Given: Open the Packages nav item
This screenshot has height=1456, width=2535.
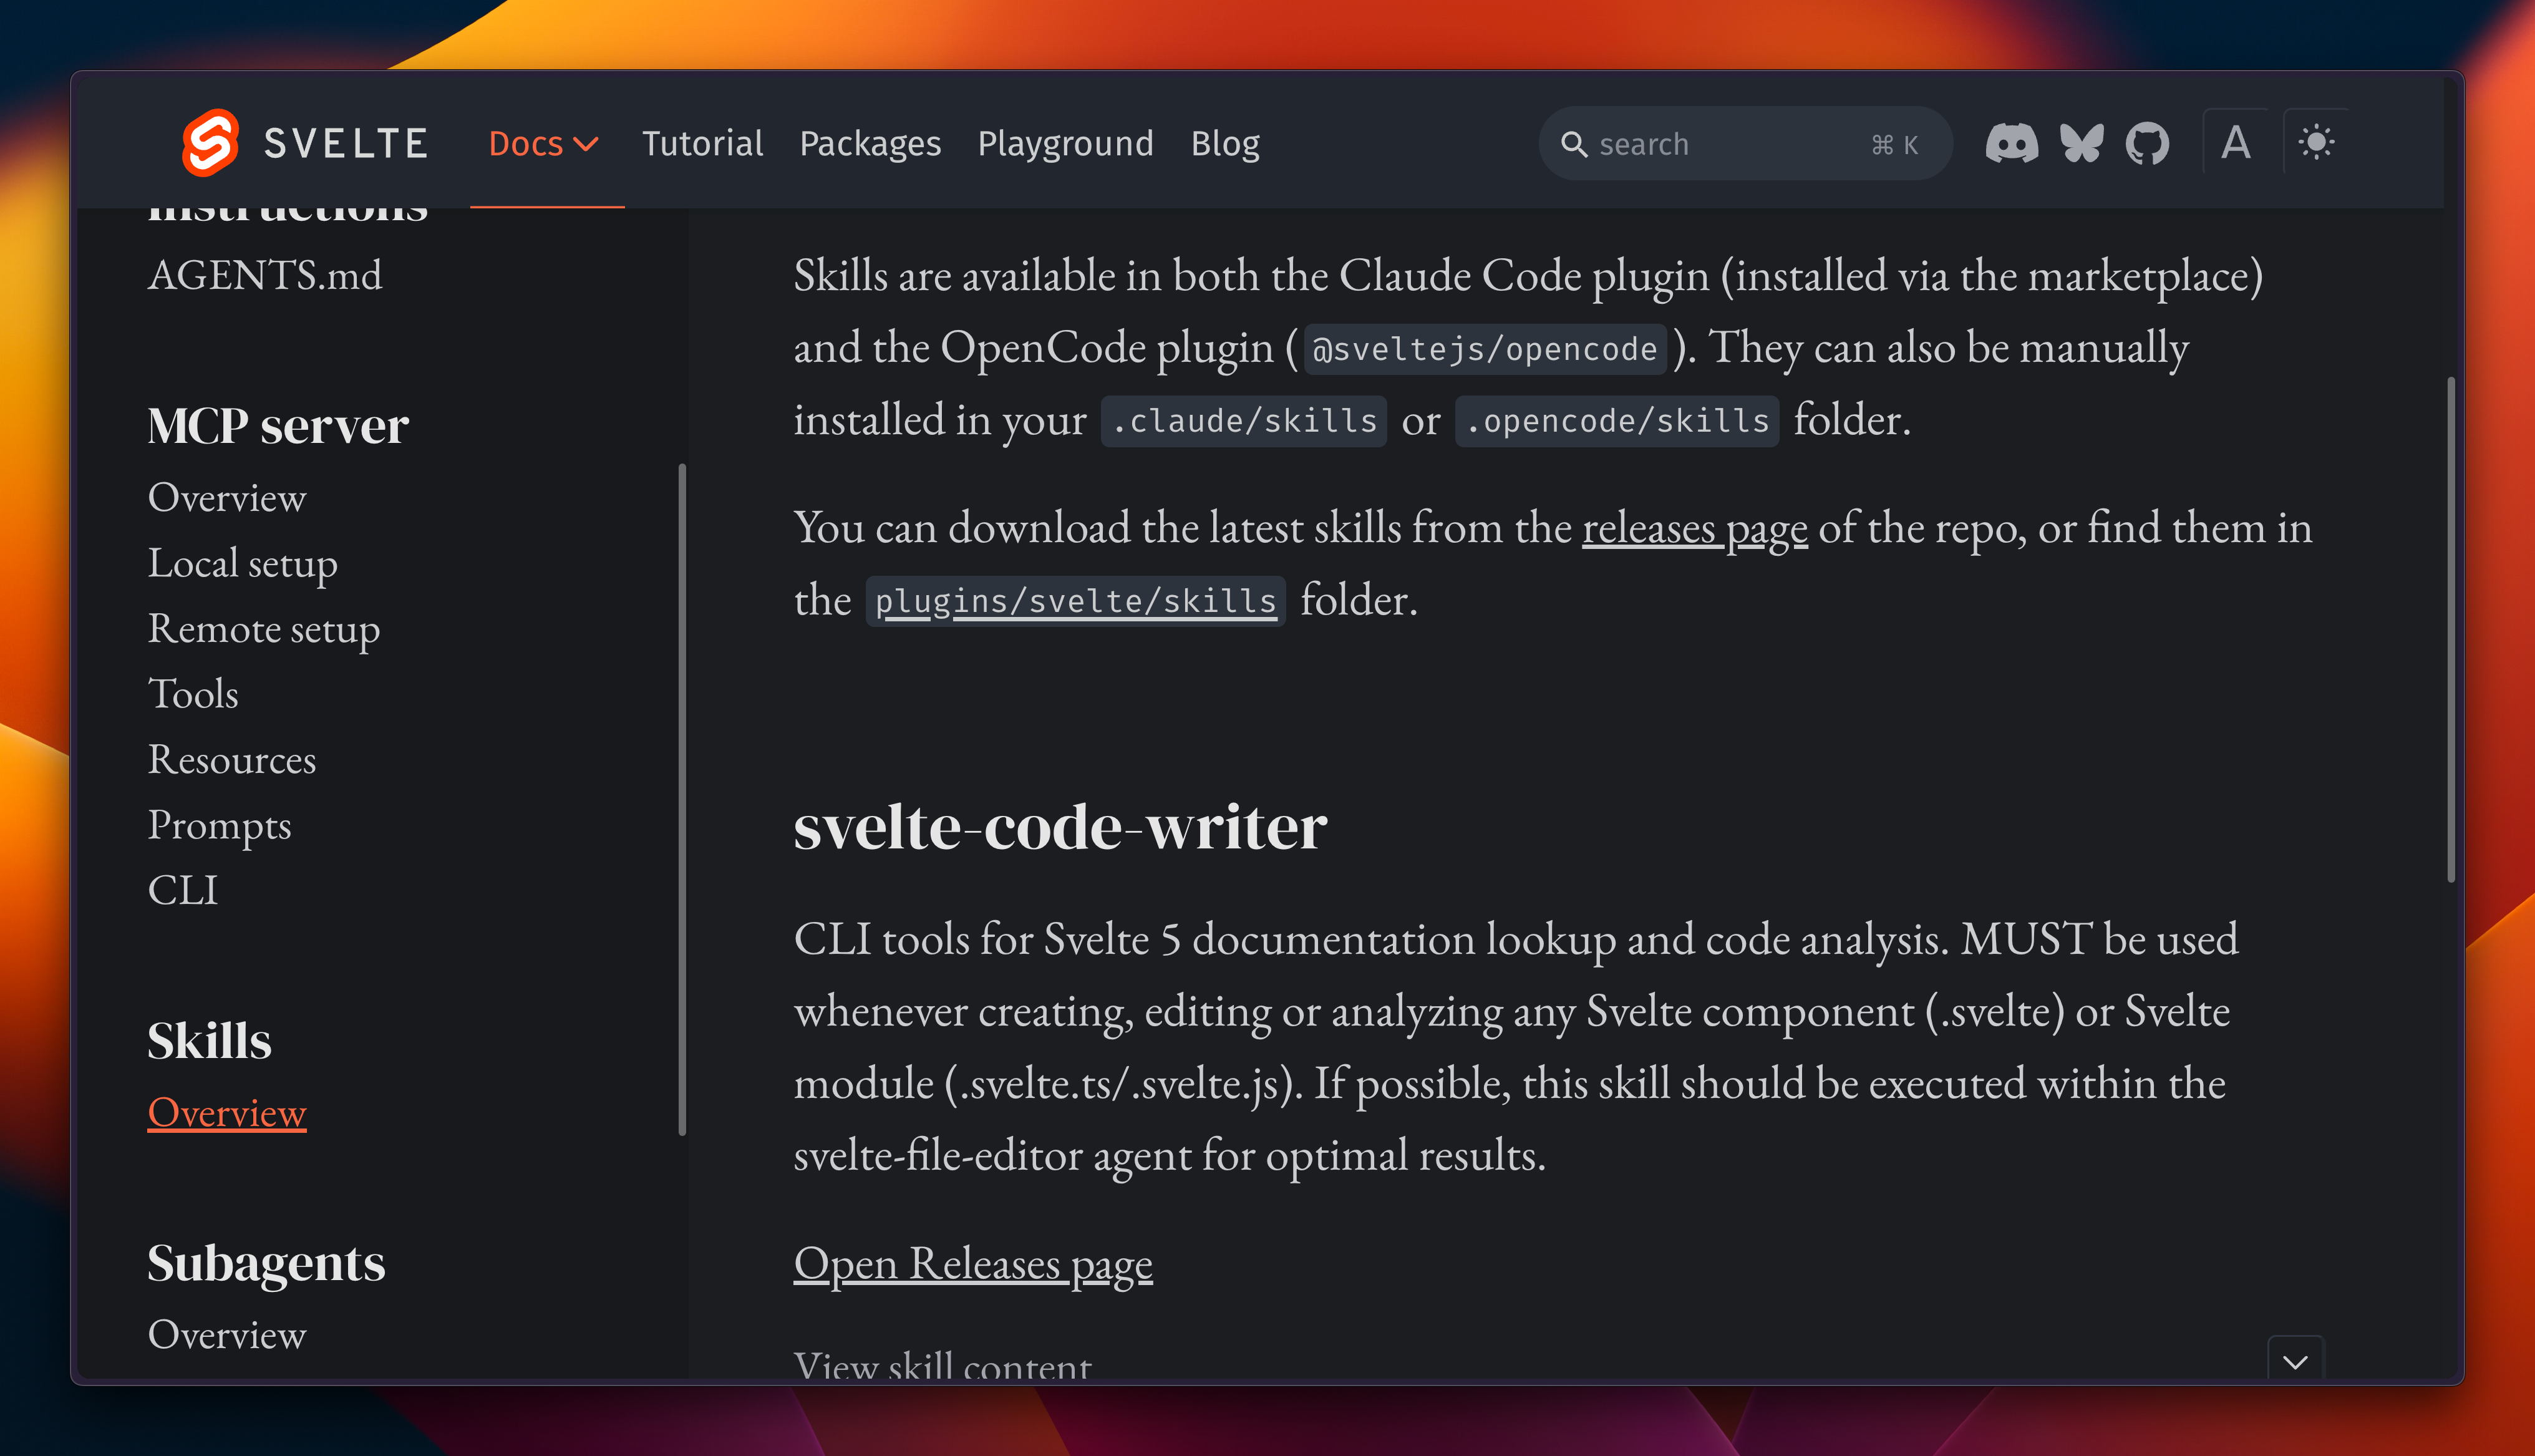Looking at the screenshot, I should [x=870, y=143].
